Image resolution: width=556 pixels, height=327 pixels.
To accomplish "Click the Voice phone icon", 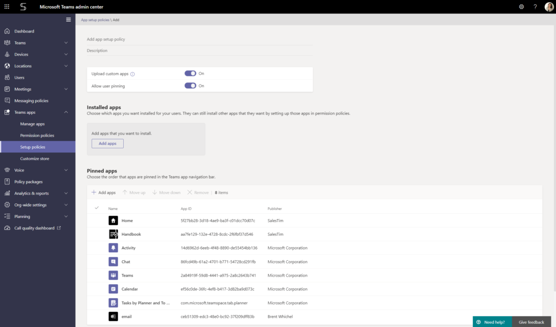I will 7,170.
